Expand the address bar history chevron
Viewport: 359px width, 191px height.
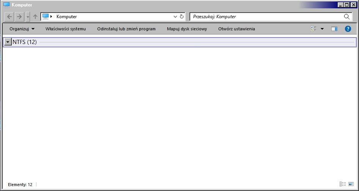tap(175, 17)
